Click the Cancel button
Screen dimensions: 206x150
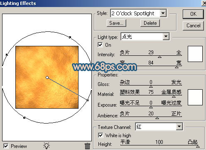coord(193,26)
